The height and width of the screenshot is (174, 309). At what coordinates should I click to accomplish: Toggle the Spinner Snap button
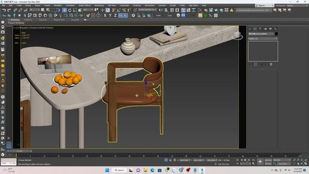click(x=129, y=10)
